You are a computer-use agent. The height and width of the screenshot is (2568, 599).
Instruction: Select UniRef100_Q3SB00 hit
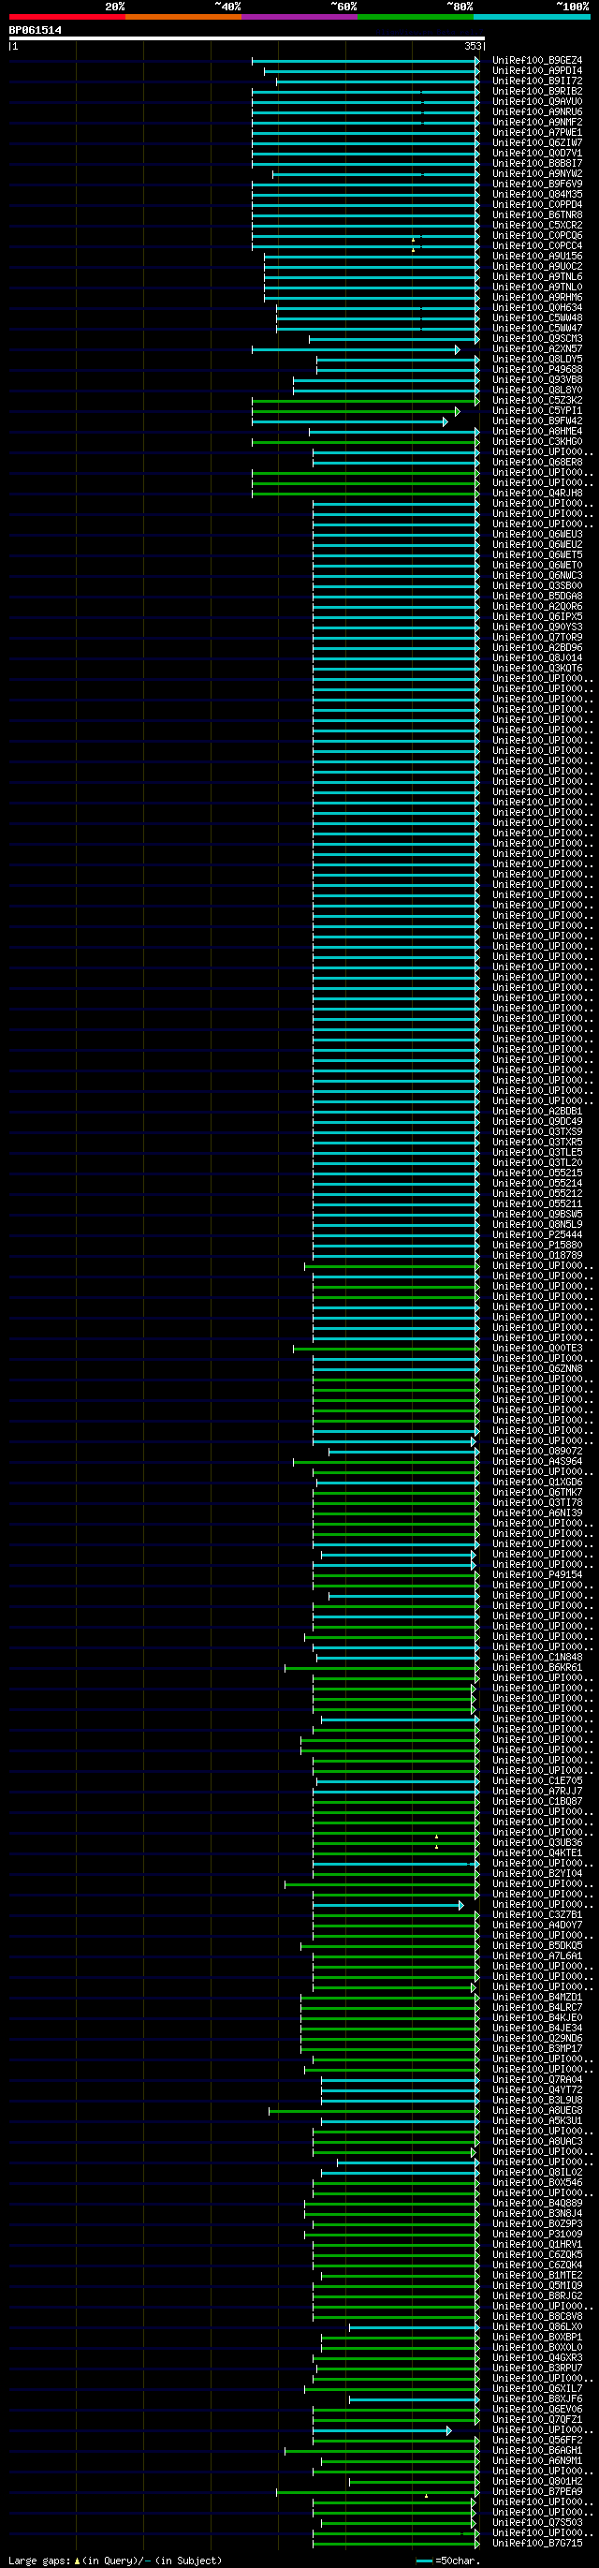coord(537,586)
